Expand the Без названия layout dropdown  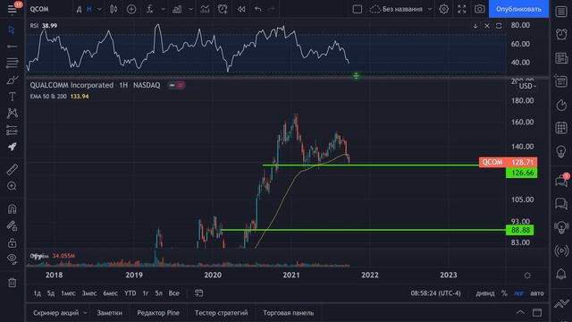[430, 9]
